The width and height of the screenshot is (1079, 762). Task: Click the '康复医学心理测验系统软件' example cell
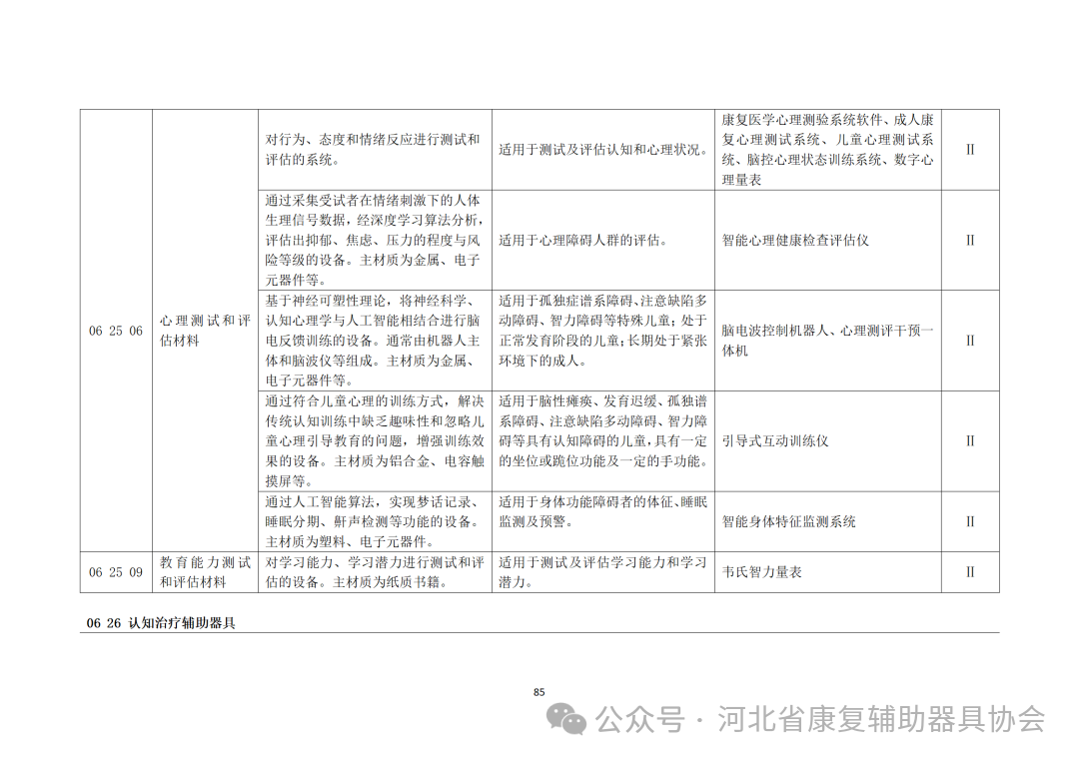pos(828,150)
